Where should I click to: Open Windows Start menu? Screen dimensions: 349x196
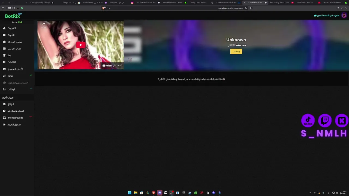coord(130,193)
